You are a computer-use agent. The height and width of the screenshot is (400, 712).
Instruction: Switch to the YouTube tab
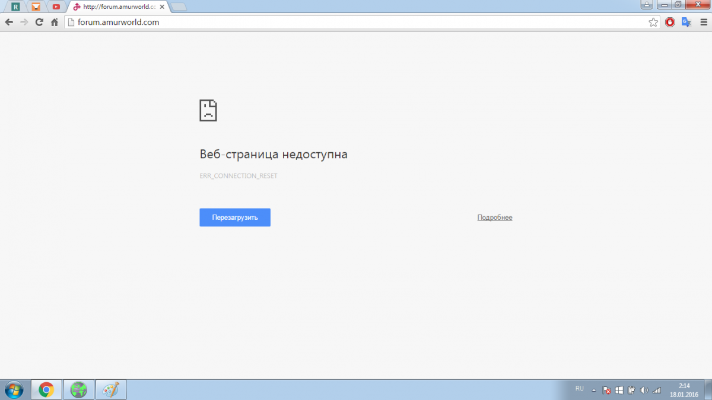tap(56, 7)
